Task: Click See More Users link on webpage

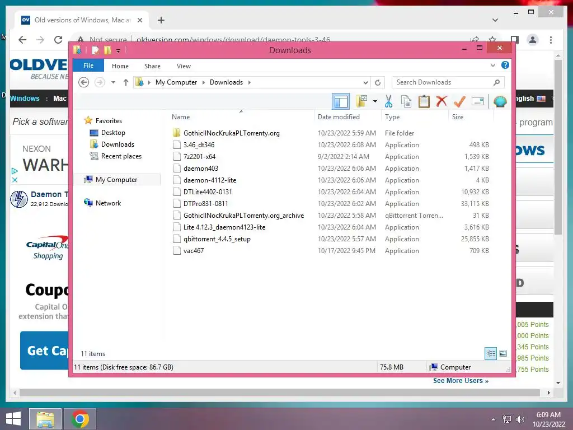Action: [x=461, y=381]
